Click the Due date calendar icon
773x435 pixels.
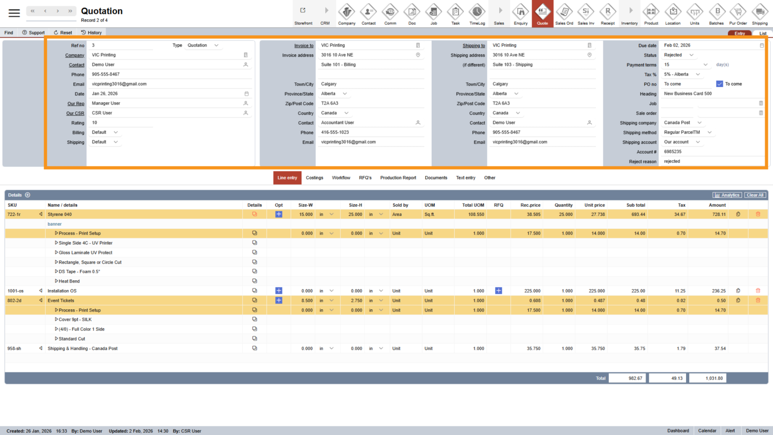pyautogui.click(x=761, y=46)
